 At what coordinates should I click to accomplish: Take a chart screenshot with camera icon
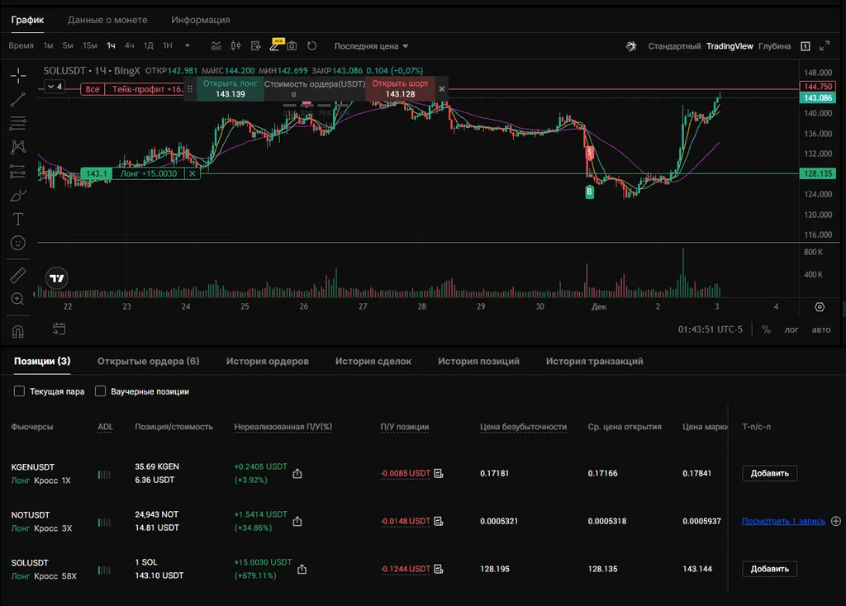292,46
